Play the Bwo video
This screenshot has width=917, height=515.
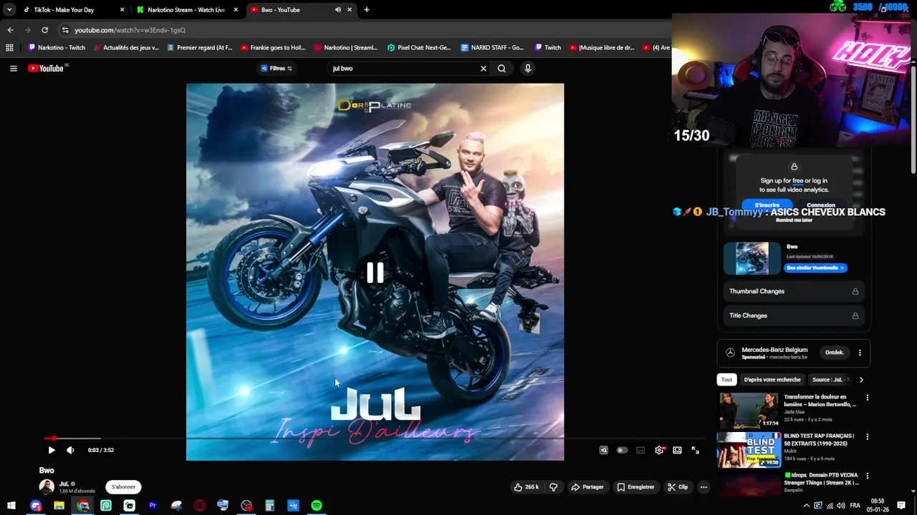52,450
